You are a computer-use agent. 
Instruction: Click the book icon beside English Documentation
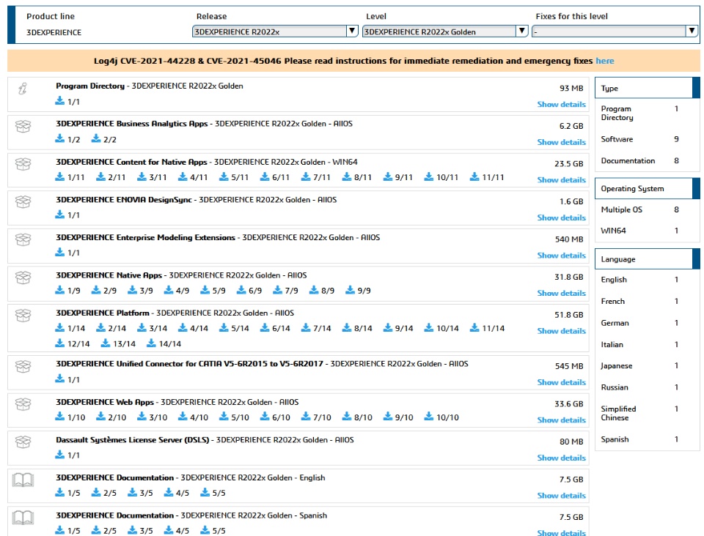pyautogui.click(x=23, y=480)
